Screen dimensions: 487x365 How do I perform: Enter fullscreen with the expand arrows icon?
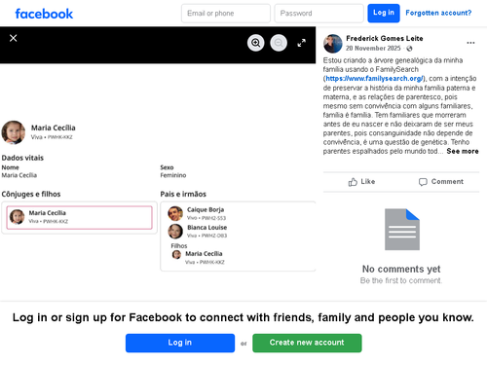tap(302, 43)
